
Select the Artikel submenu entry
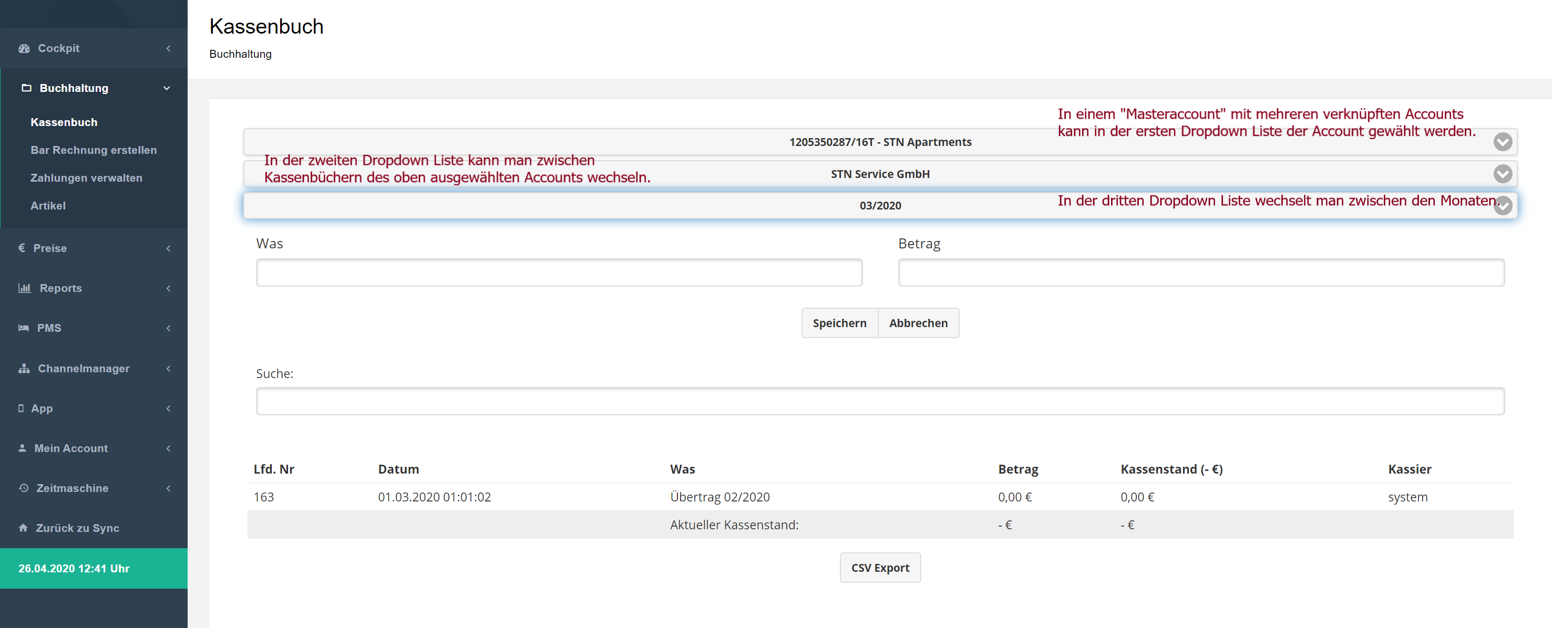tap(48, 205)
